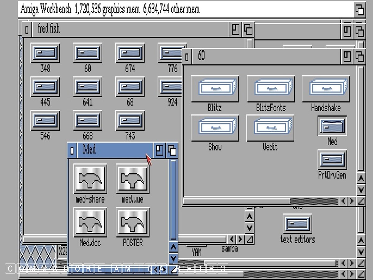The image size is (373, 280).
Task: Toggle zoom gadget of 60 window
Action: coord(347,57)
